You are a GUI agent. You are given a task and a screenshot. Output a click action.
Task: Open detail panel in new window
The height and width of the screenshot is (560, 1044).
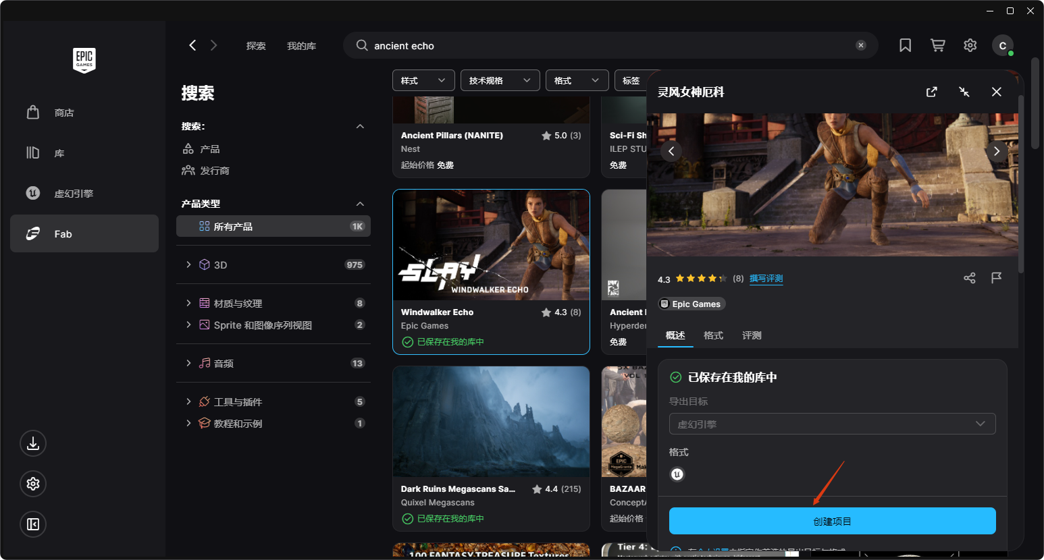932,92
